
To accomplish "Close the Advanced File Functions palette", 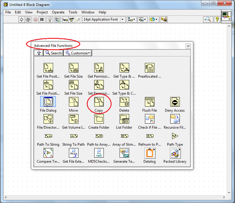I will click(188, 46).
